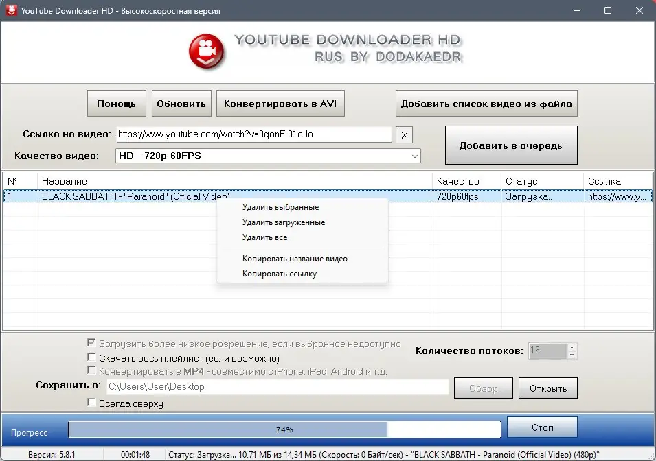Screen dimensions: 656x461
Task: Click the Качество column header
Action: coord(467,181)
